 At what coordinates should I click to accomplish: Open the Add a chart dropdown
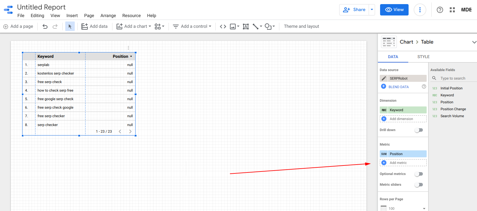134,27
